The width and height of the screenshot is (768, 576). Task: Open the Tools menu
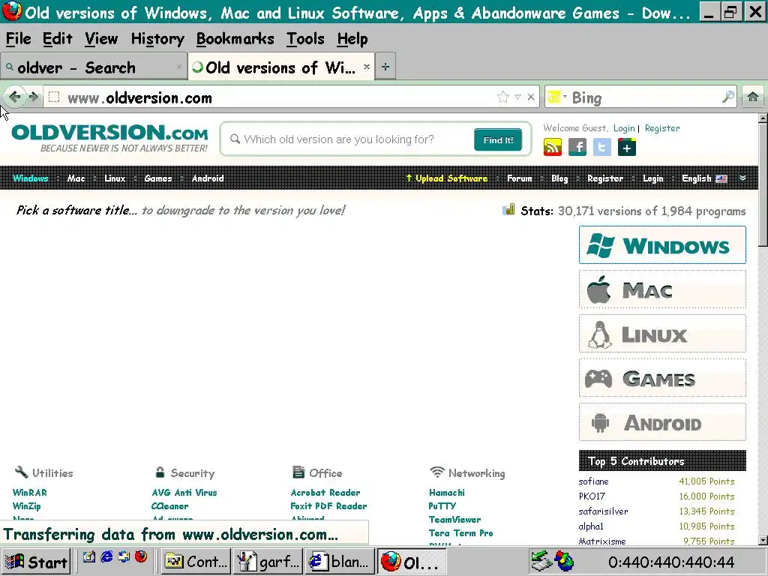[x=306, y=38]
